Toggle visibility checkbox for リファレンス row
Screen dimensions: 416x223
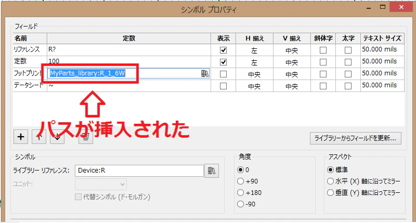click(224, 50)
